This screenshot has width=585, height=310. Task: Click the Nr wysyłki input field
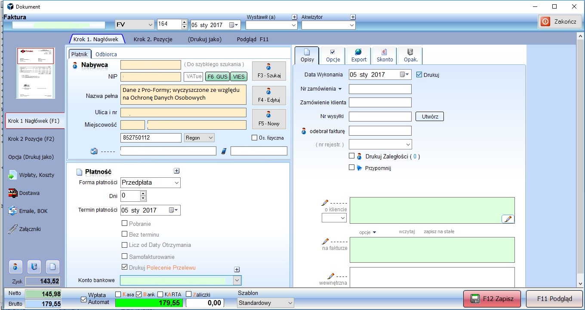[380, 116]
